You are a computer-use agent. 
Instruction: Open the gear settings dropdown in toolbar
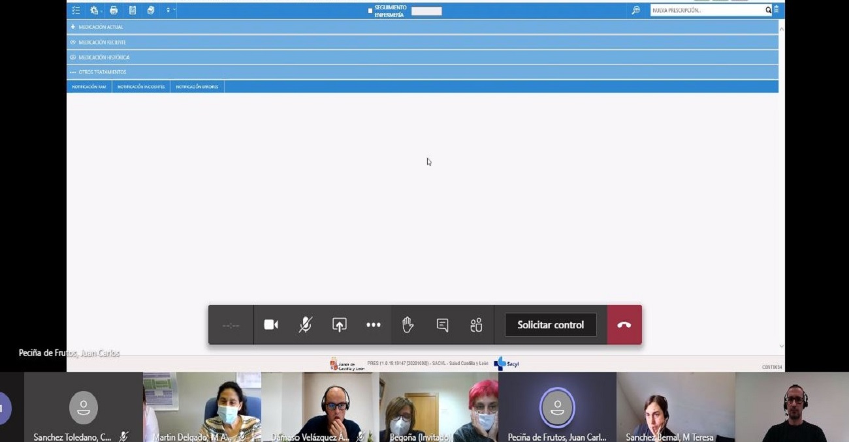(95, 10)
